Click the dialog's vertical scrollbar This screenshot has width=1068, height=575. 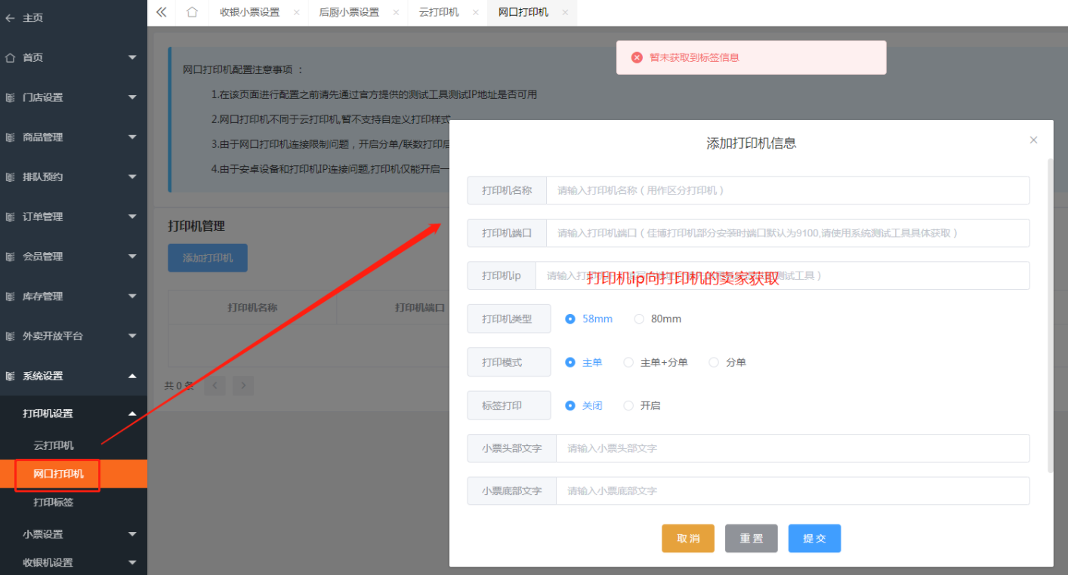[1050, 315]
